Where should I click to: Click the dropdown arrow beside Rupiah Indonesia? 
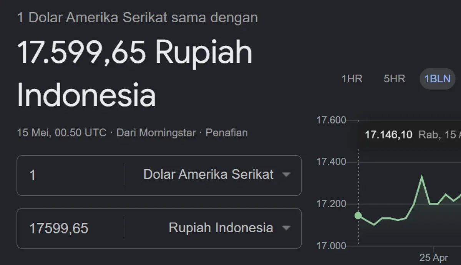click(286, 228)
